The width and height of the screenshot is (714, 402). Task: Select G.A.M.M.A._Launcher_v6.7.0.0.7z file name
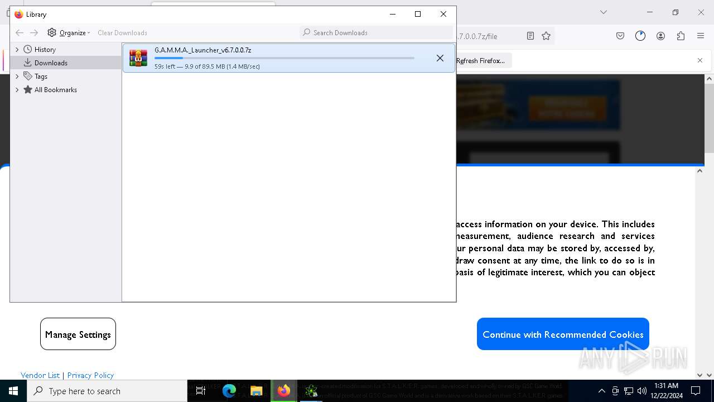pyautogui.click(x=202, y=50)
